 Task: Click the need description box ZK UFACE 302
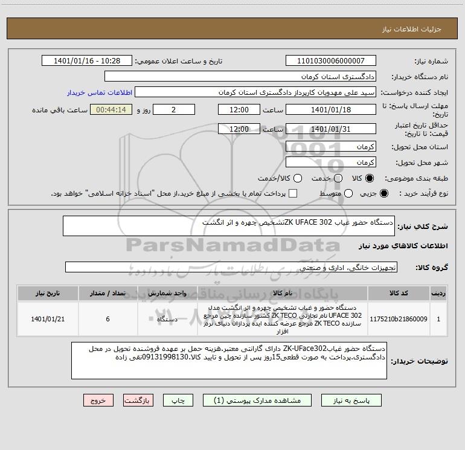click(229, 226)
